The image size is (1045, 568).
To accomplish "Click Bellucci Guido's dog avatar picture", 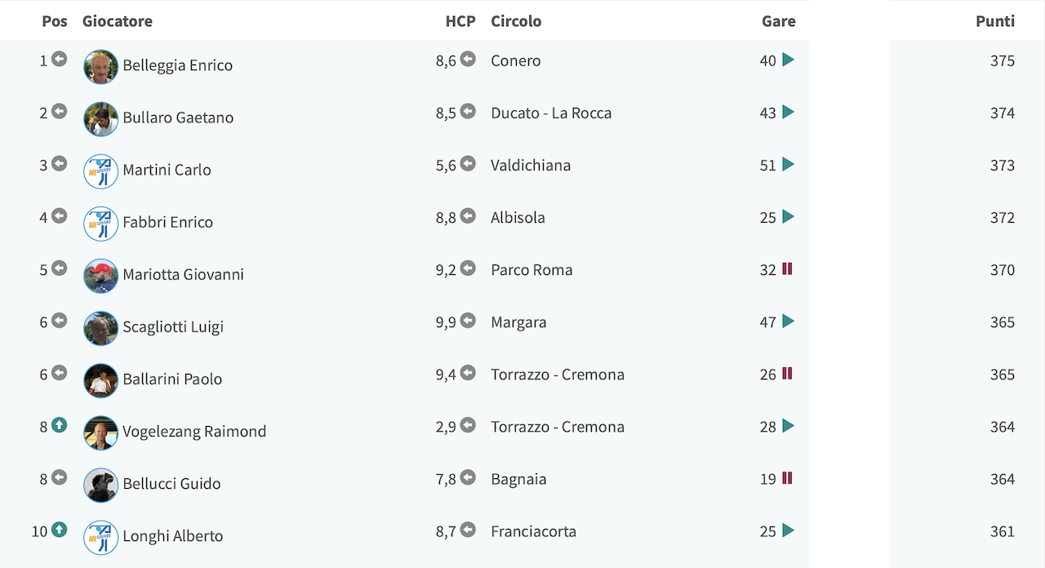I will pyautogui.click(x=101, y=485).
